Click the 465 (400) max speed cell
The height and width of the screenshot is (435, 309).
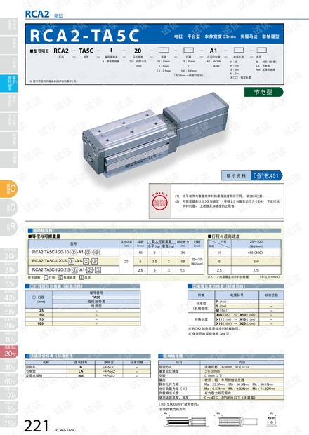(256, 253)
